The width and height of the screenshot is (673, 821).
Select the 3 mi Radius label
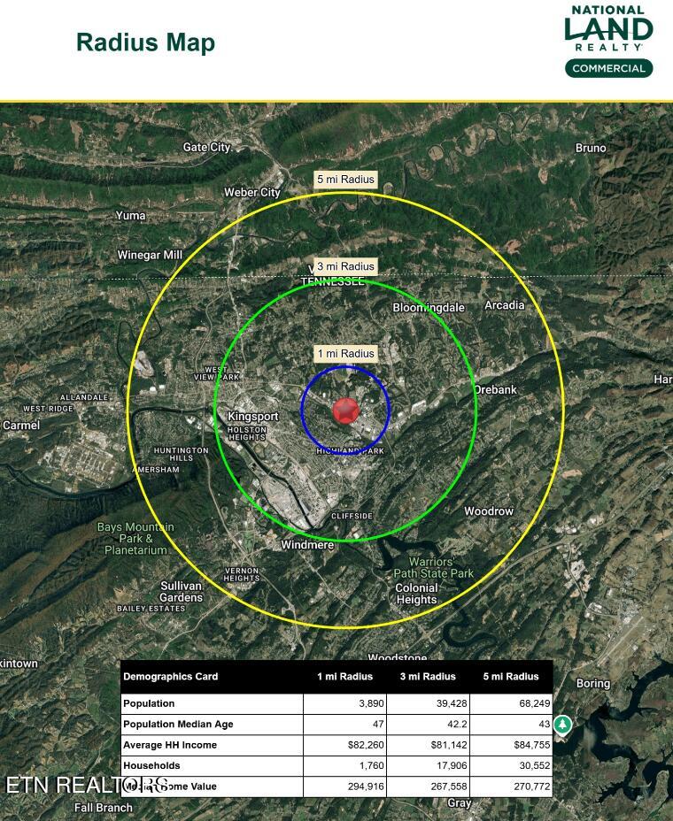click(346, 266)
